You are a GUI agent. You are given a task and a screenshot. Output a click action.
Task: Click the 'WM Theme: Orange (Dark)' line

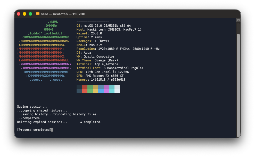tap(97, 60)
